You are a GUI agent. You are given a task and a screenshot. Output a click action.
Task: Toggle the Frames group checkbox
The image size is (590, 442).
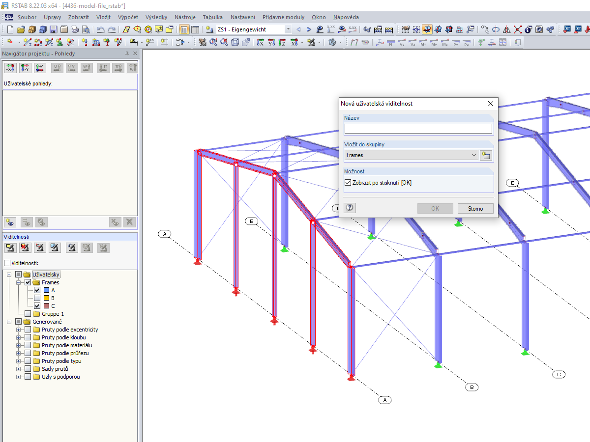[x=28, y=282]
